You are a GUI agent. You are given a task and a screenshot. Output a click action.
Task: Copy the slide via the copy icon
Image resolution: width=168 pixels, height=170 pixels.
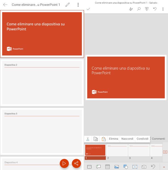(96, 139)
